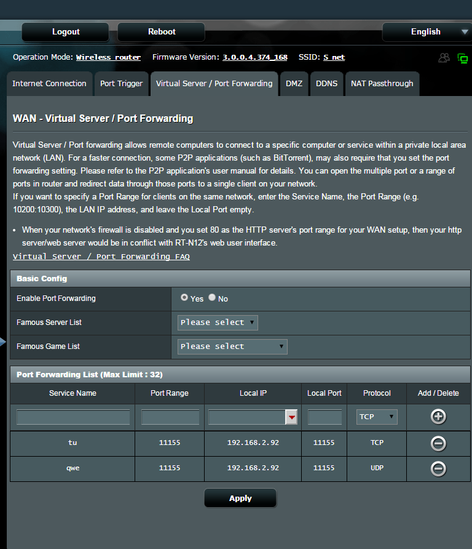Click the connected clients users icon
Screen dimensions: 472x549
(x=444, y=58)
